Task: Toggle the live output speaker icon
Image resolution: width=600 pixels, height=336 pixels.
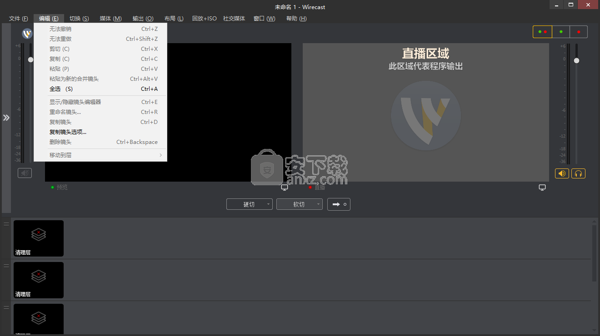Action: tap(562, 173)
